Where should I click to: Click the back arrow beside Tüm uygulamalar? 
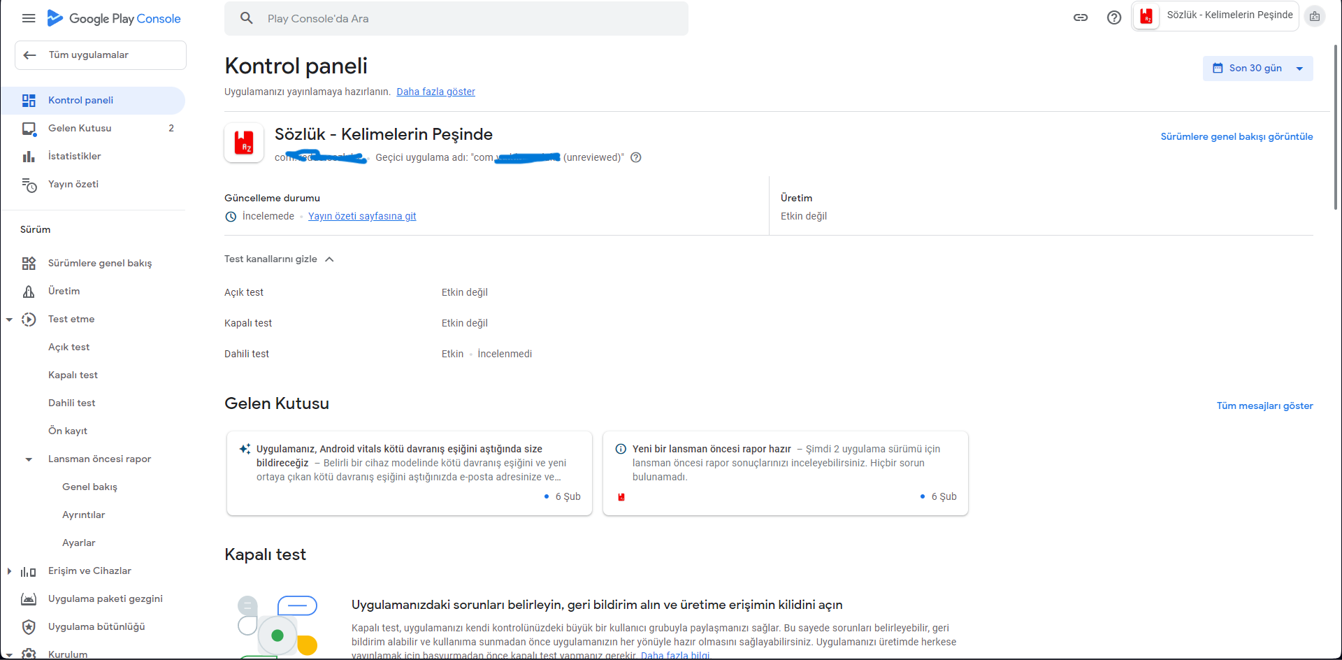pyautogui.click(x=29, y=55)
